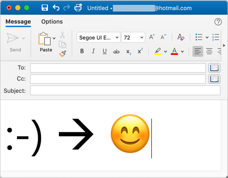This screenshot has height=178, width=228.
Task: Click the Increase Font Size icon
Action: (152, 37)
